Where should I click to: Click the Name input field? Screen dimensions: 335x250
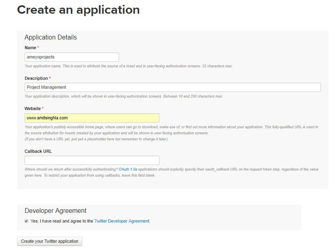pyautogui.click(x=71, y=57)
